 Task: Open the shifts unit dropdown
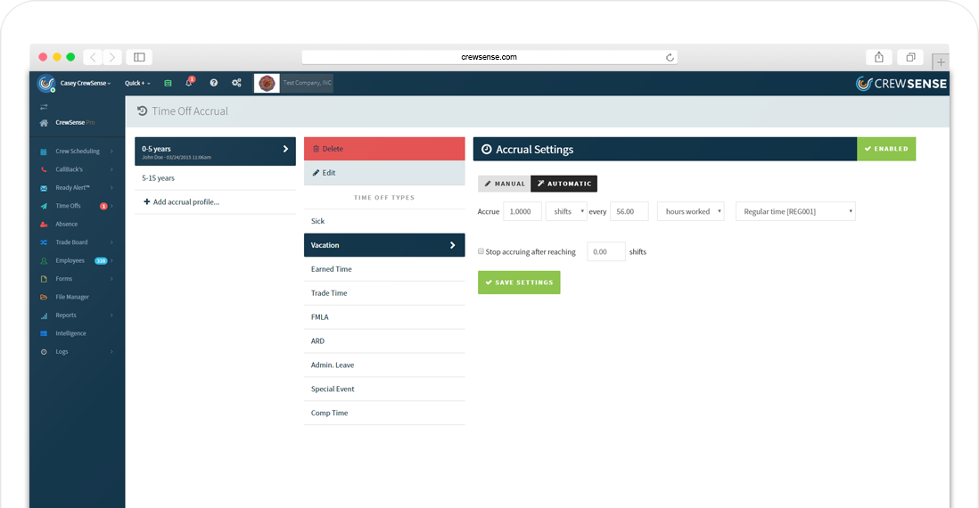pos(566,211)
